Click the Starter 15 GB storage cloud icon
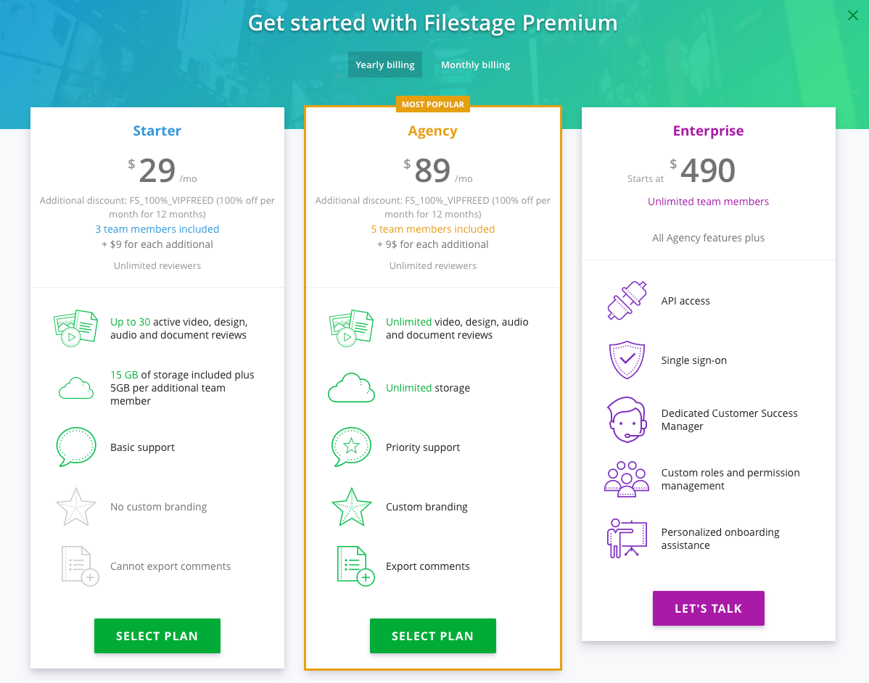This screenshot has width=869, height=683. [x=75, y=388]
